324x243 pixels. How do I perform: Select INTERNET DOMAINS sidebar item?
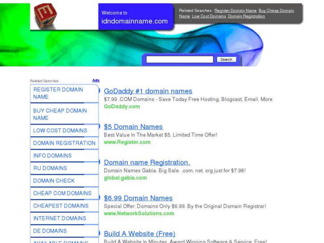[64, 218]
